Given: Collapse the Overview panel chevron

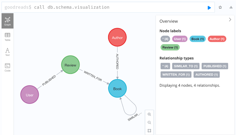Looking at the screenshot, I should click(x=230, y=20).
